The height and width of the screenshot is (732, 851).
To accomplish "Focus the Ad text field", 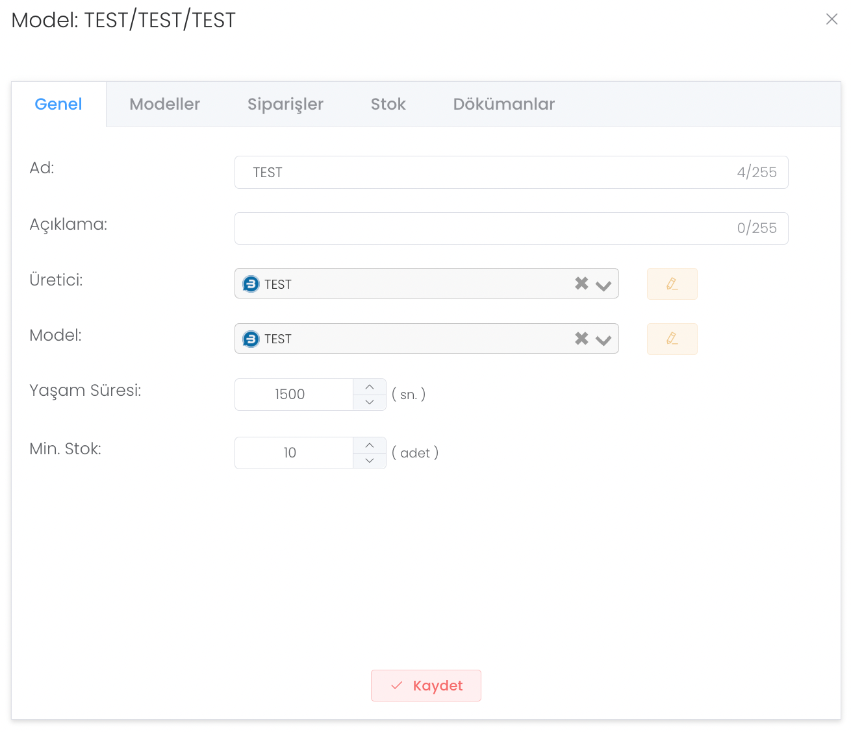I will pos(487,173).
